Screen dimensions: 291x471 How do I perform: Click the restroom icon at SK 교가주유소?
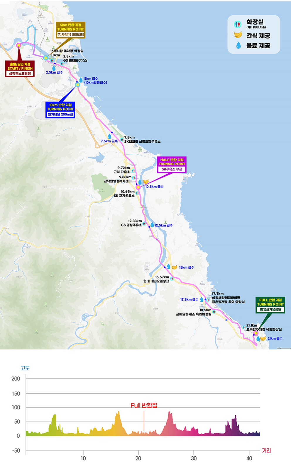[x=137, y=193]
